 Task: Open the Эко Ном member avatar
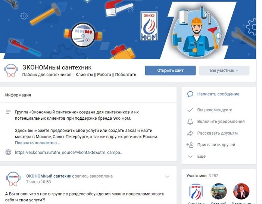click(196, 191)
